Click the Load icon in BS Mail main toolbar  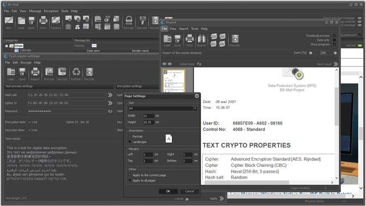point(21,21)
